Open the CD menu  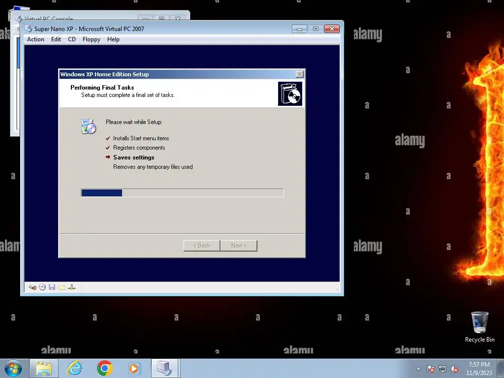click(x=72, y=39)
